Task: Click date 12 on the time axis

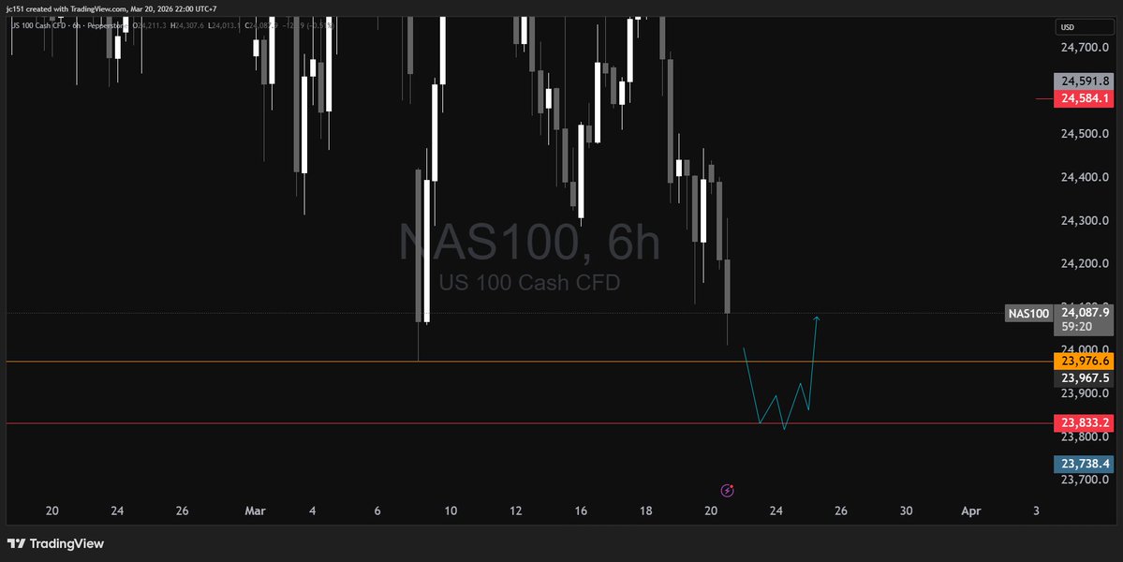Action: point(516,511)
